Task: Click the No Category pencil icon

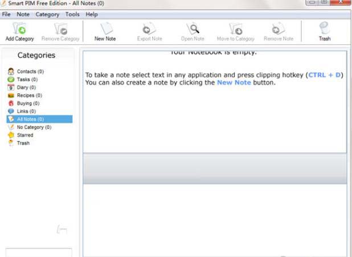Action: click(x=11, y=127)
